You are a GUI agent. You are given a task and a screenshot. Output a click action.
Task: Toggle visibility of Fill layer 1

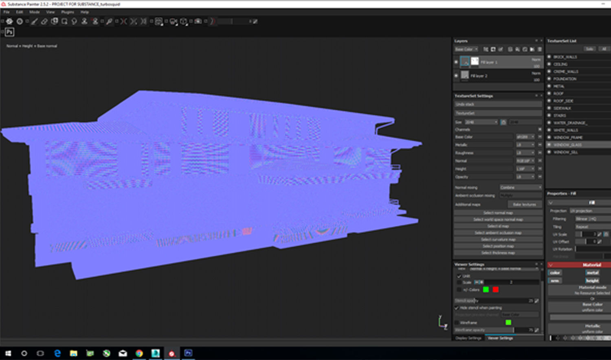[x=456, y=62]
